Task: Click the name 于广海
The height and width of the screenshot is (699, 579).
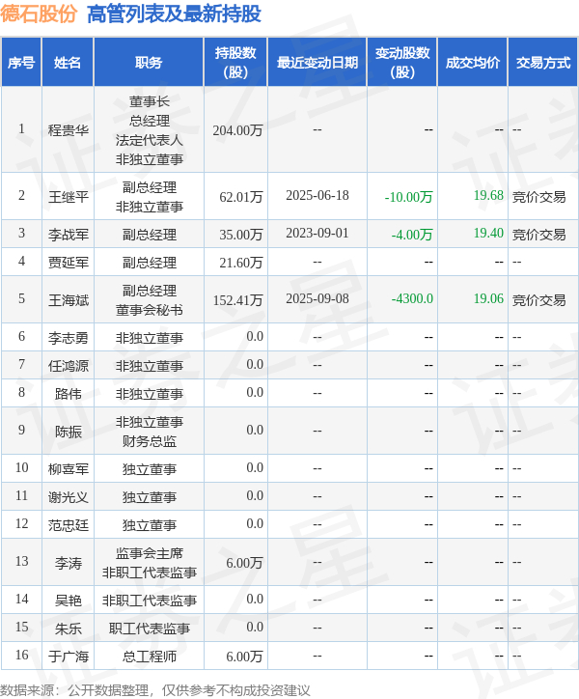Action: click(x=69, y=657)
